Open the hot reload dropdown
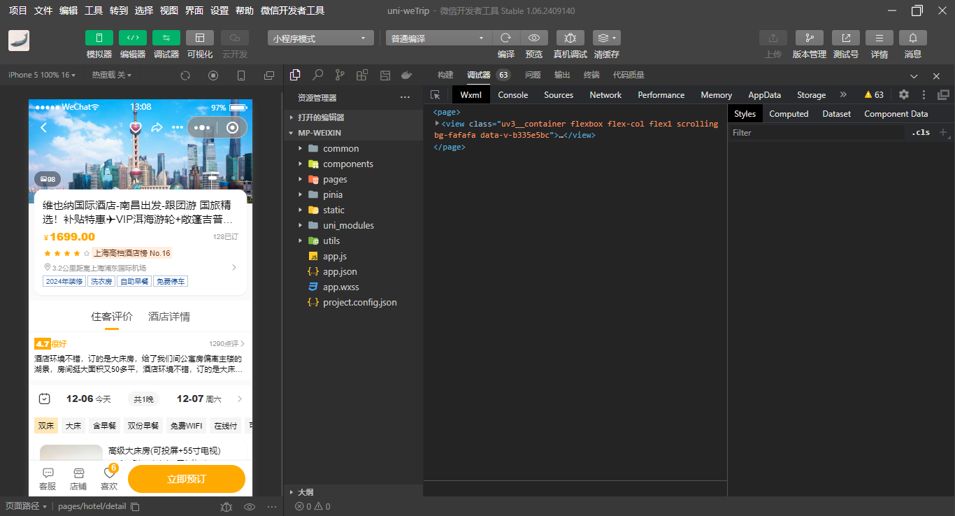955x516 pixels. click(111, 75)
